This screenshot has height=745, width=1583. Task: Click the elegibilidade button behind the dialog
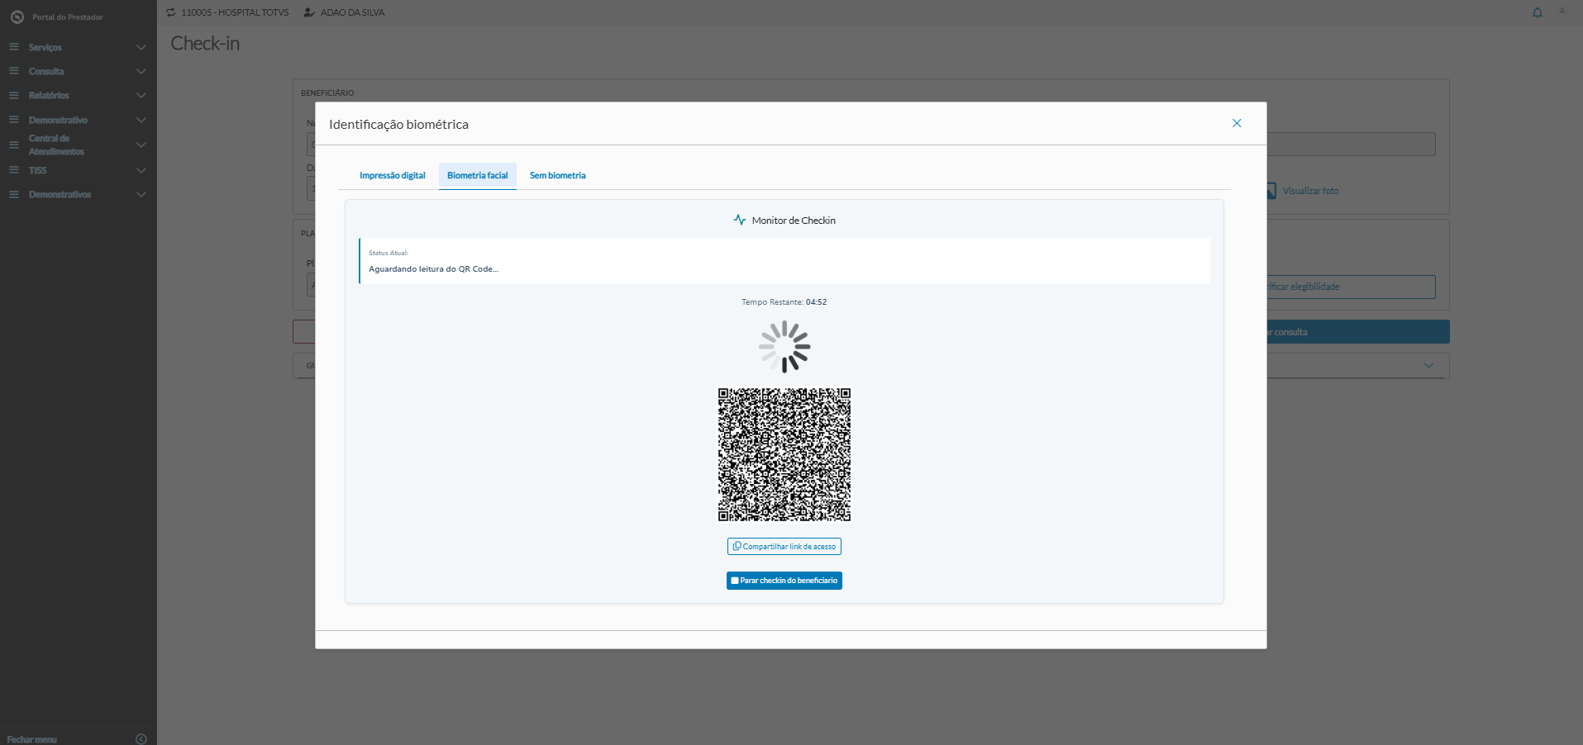click(1351, 287)
